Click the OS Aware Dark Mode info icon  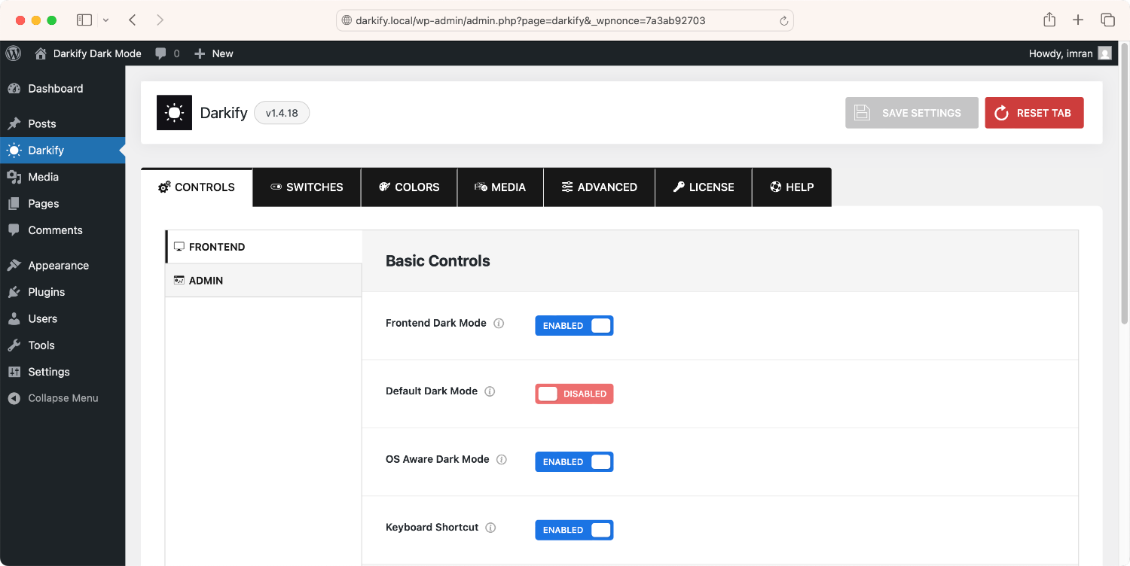pos(502,459)
